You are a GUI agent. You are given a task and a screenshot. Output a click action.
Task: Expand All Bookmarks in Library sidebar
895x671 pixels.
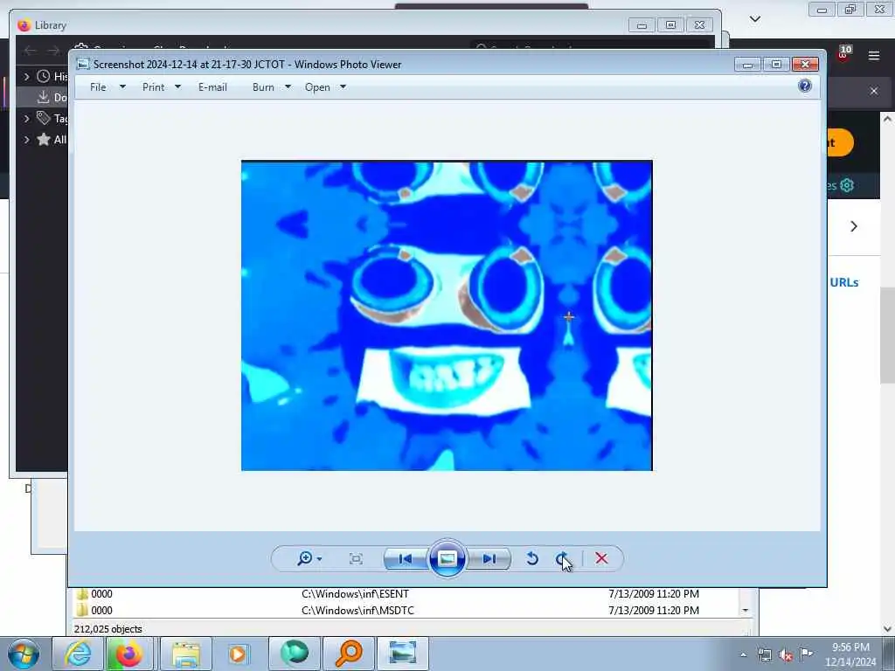point(26,139)
